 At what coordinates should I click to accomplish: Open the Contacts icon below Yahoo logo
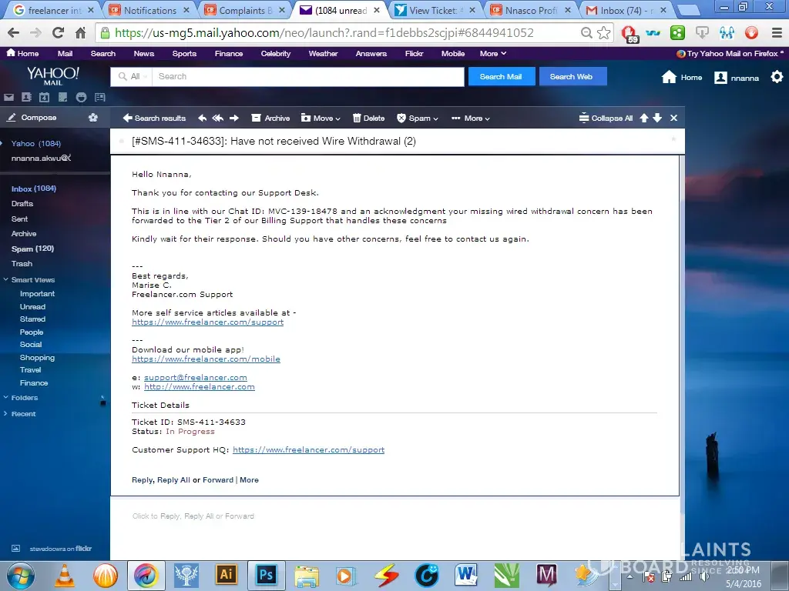tap(26, 98)
